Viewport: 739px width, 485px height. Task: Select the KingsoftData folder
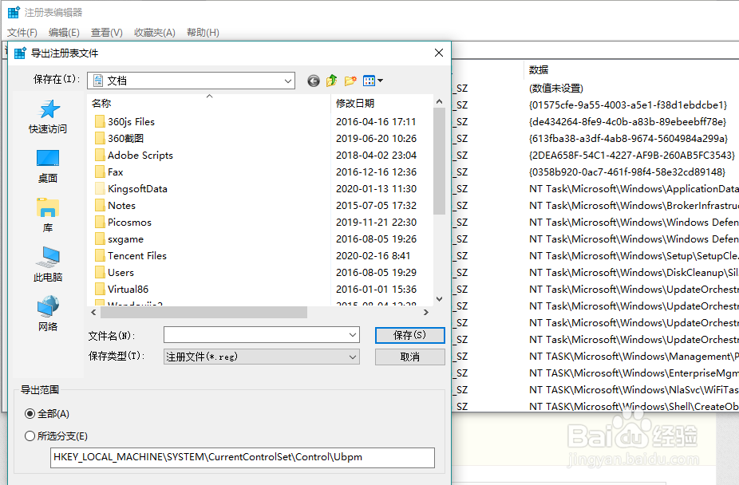[x=131, y=189]
